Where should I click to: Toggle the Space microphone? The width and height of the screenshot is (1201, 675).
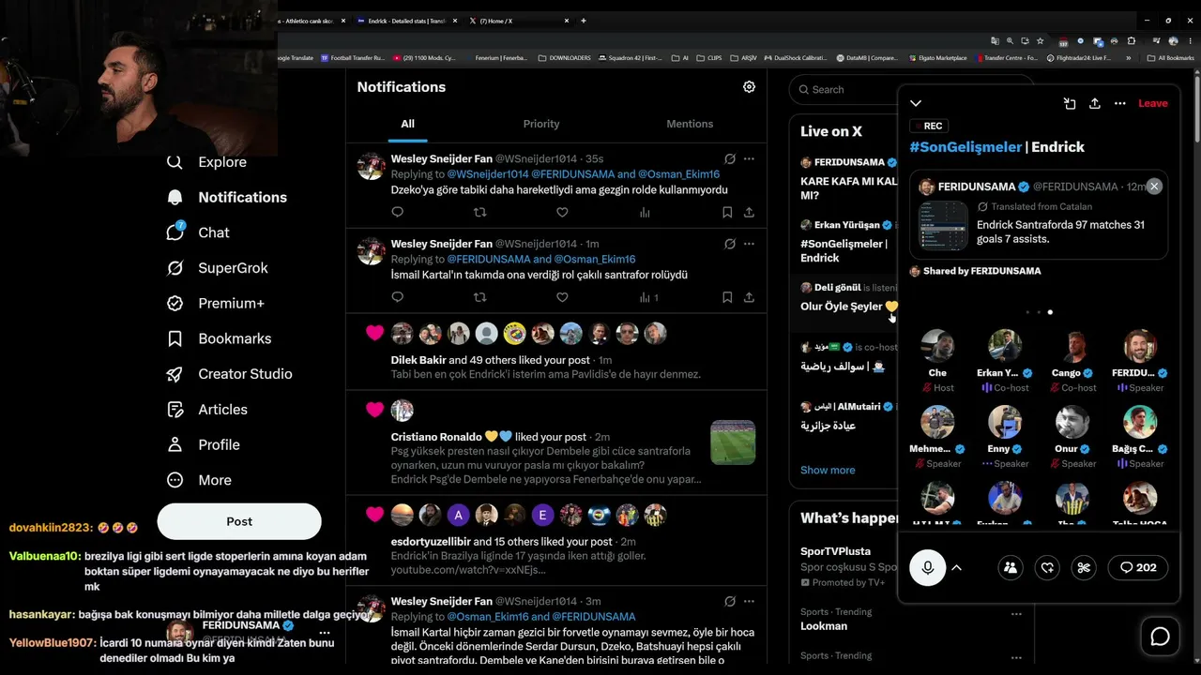tap(928, 567)
